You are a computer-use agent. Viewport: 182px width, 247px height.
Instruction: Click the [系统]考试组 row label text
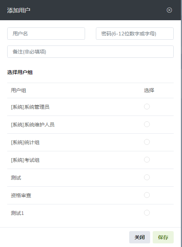pos(25,160)
